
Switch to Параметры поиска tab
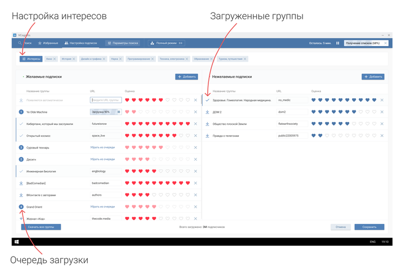click(x=122, y=43)
